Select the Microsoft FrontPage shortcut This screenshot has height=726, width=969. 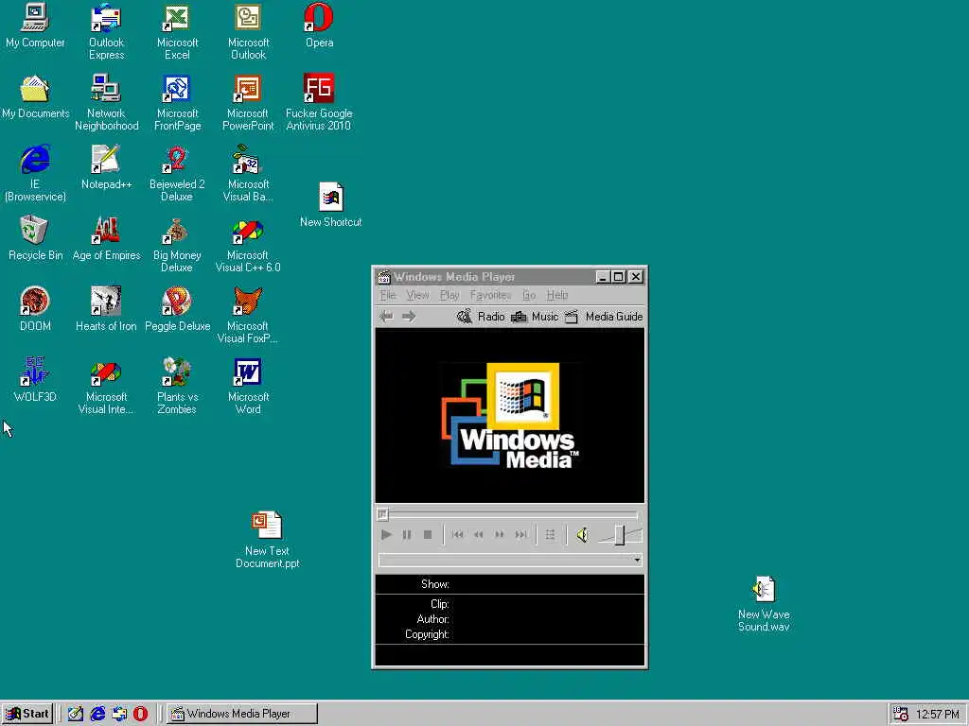point(177,102)
